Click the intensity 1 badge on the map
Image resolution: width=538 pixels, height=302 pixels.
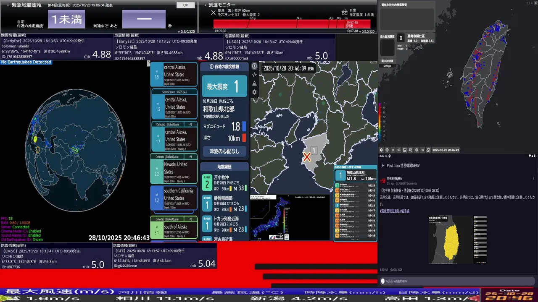pos(314,150)
